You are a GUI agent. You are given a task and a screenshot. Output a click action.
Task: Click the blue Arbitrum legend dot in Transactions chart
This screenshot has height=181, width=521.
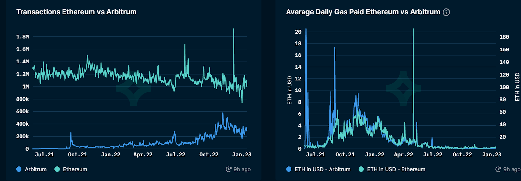coord(19,169)
